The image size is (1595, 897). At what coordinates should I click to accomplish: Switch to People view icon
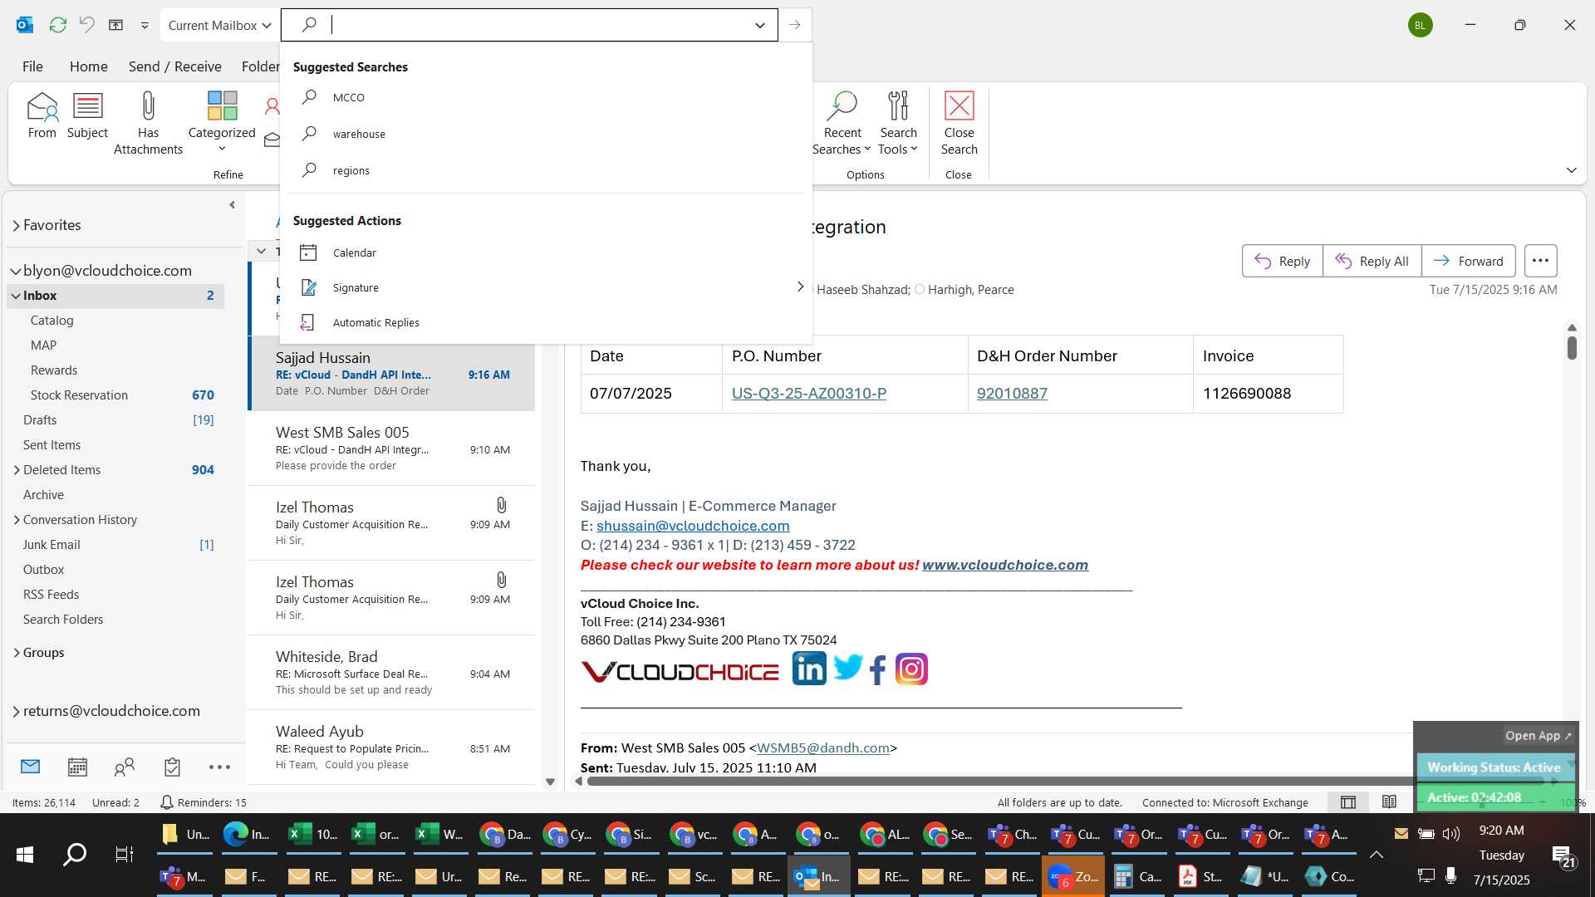(125, 767)
